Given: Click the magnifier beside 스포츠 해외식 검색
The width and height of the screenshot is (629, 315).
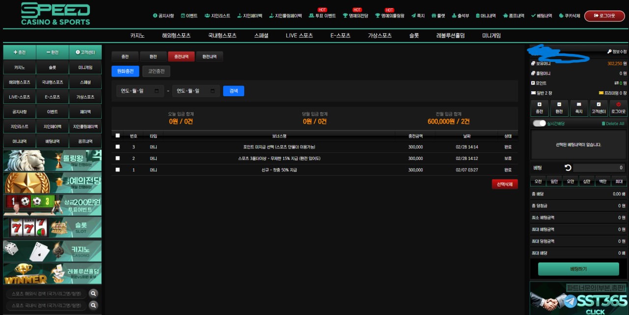Looking at the screenshot, I should coord(93,293).
